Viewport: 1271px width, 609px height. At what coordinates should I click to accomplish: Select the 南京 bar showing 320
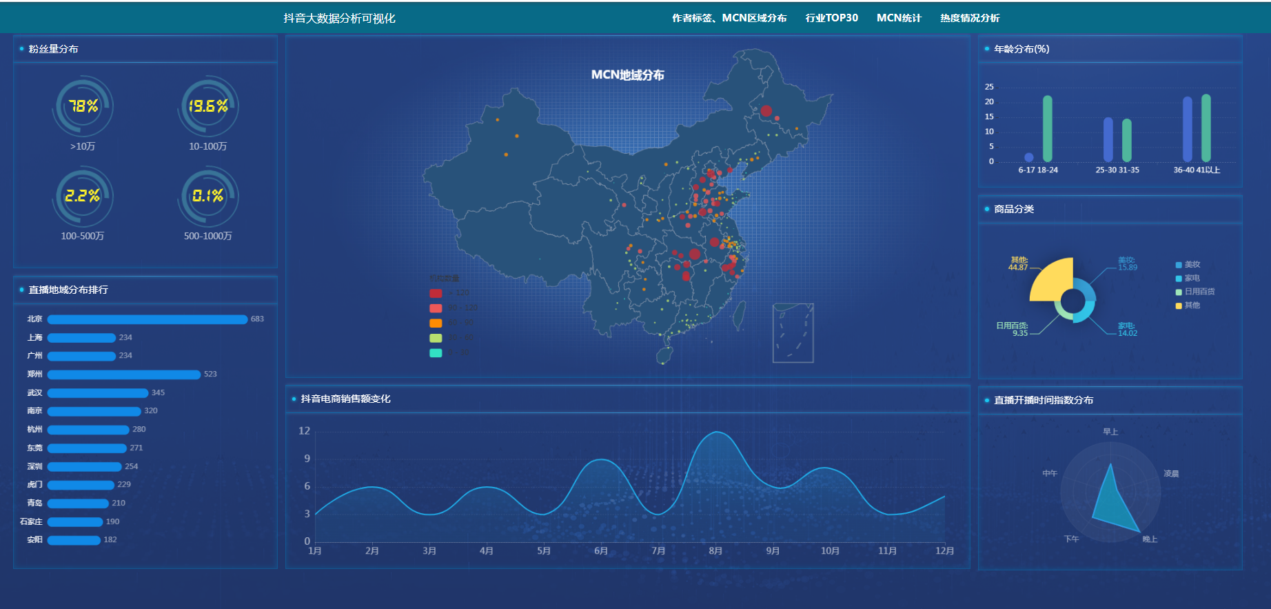(x=94, y=411)
